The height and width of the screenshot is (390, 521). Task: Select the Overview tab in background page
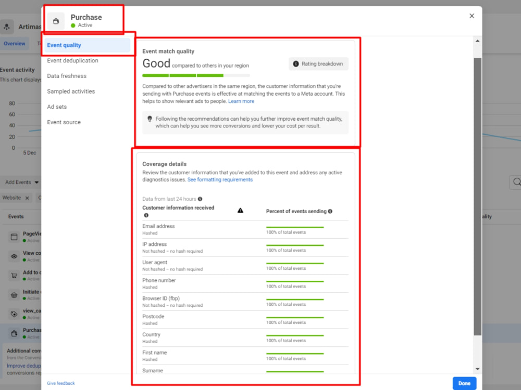pyautogui.click(x=14, y=44)
